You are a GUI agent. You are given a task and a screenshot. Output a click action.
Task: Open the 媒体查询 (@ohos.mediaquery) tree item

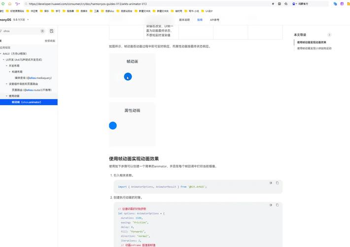pyautogui.click(x=33, y=78)
